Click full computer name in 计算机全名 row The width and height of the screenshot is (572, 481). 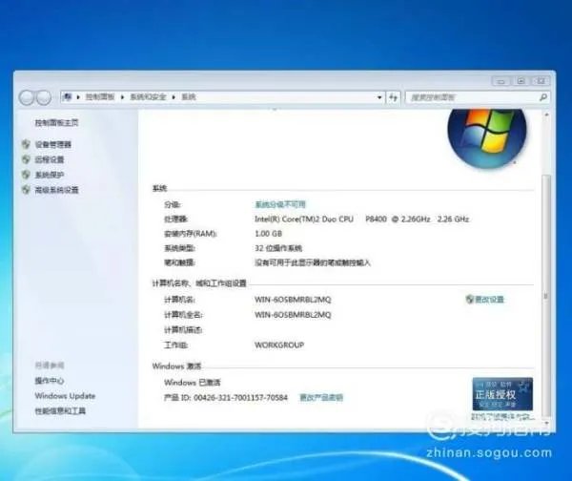[293, 315]
